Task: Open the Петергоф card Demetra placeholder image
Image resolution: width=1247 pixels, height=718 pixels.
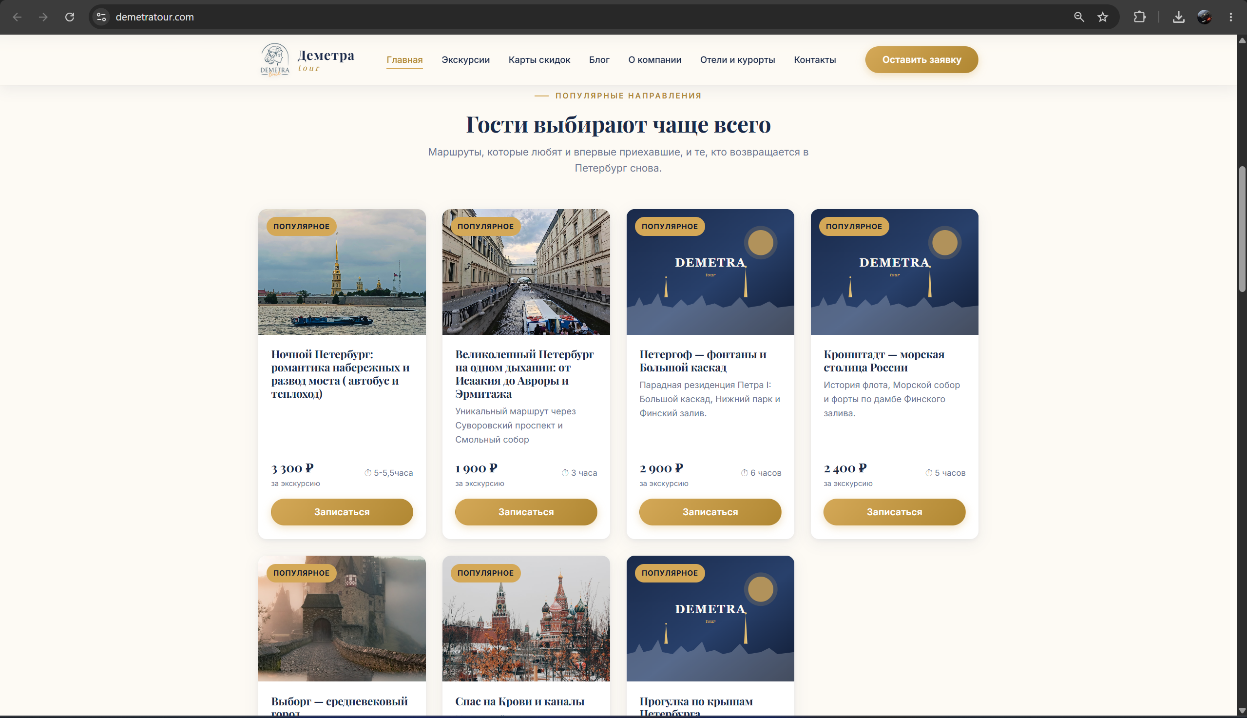Action: point(710,272)
